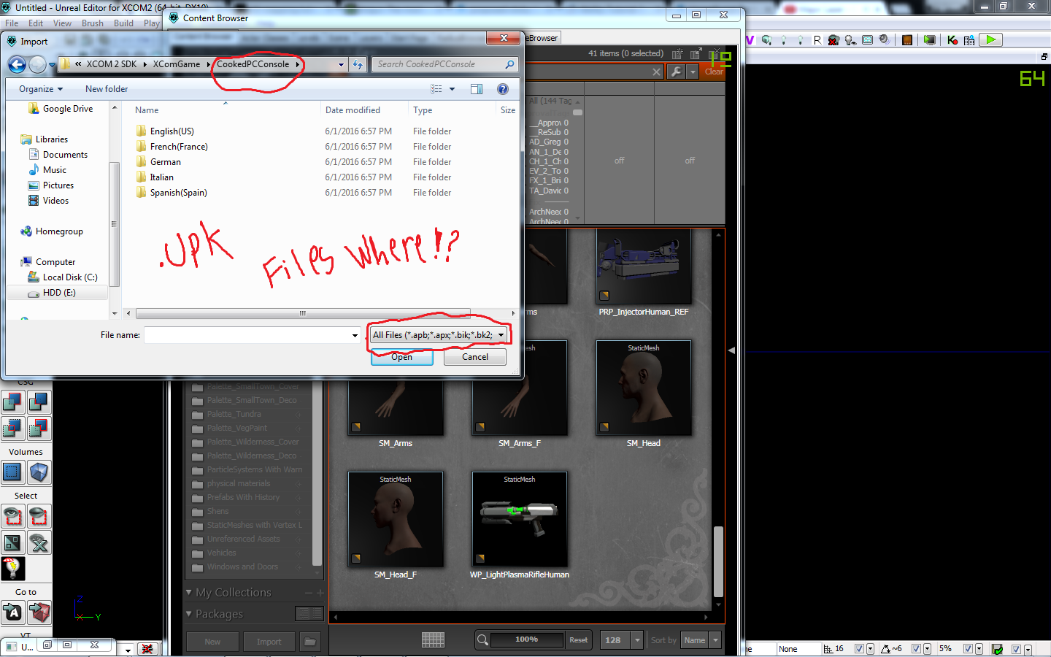Click the Import button in Content Browser

[x=269, y=642]
